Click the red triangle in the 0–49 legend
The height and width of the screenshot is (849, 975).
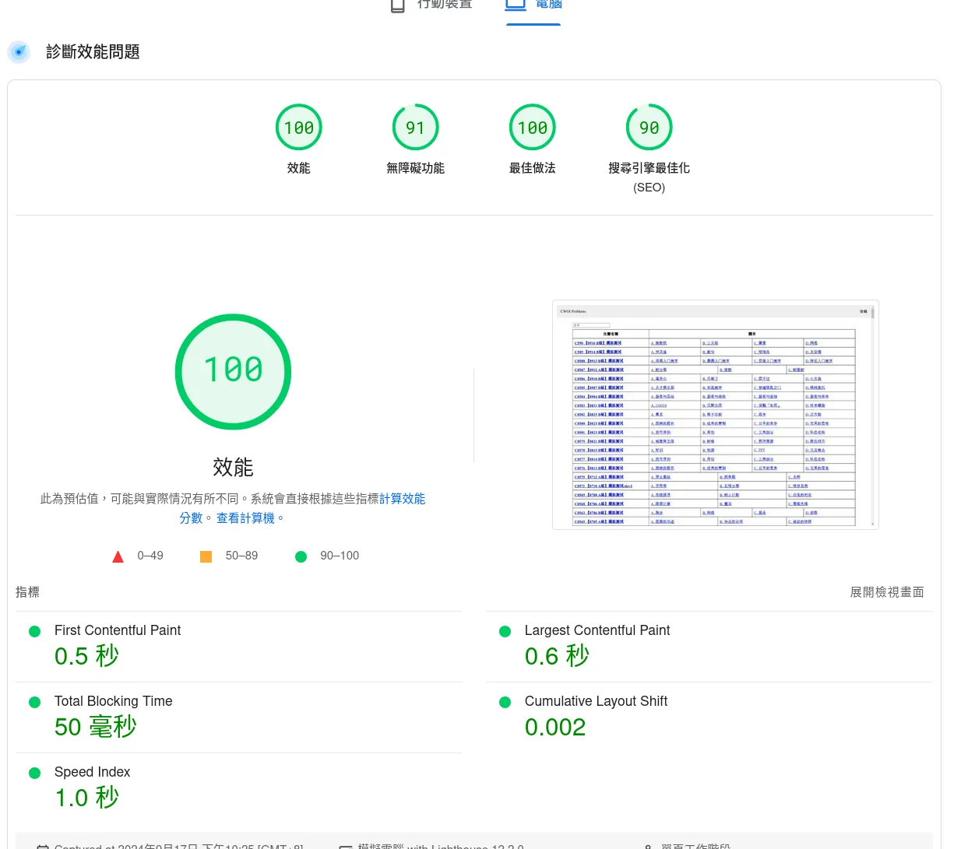pos(118,556)
